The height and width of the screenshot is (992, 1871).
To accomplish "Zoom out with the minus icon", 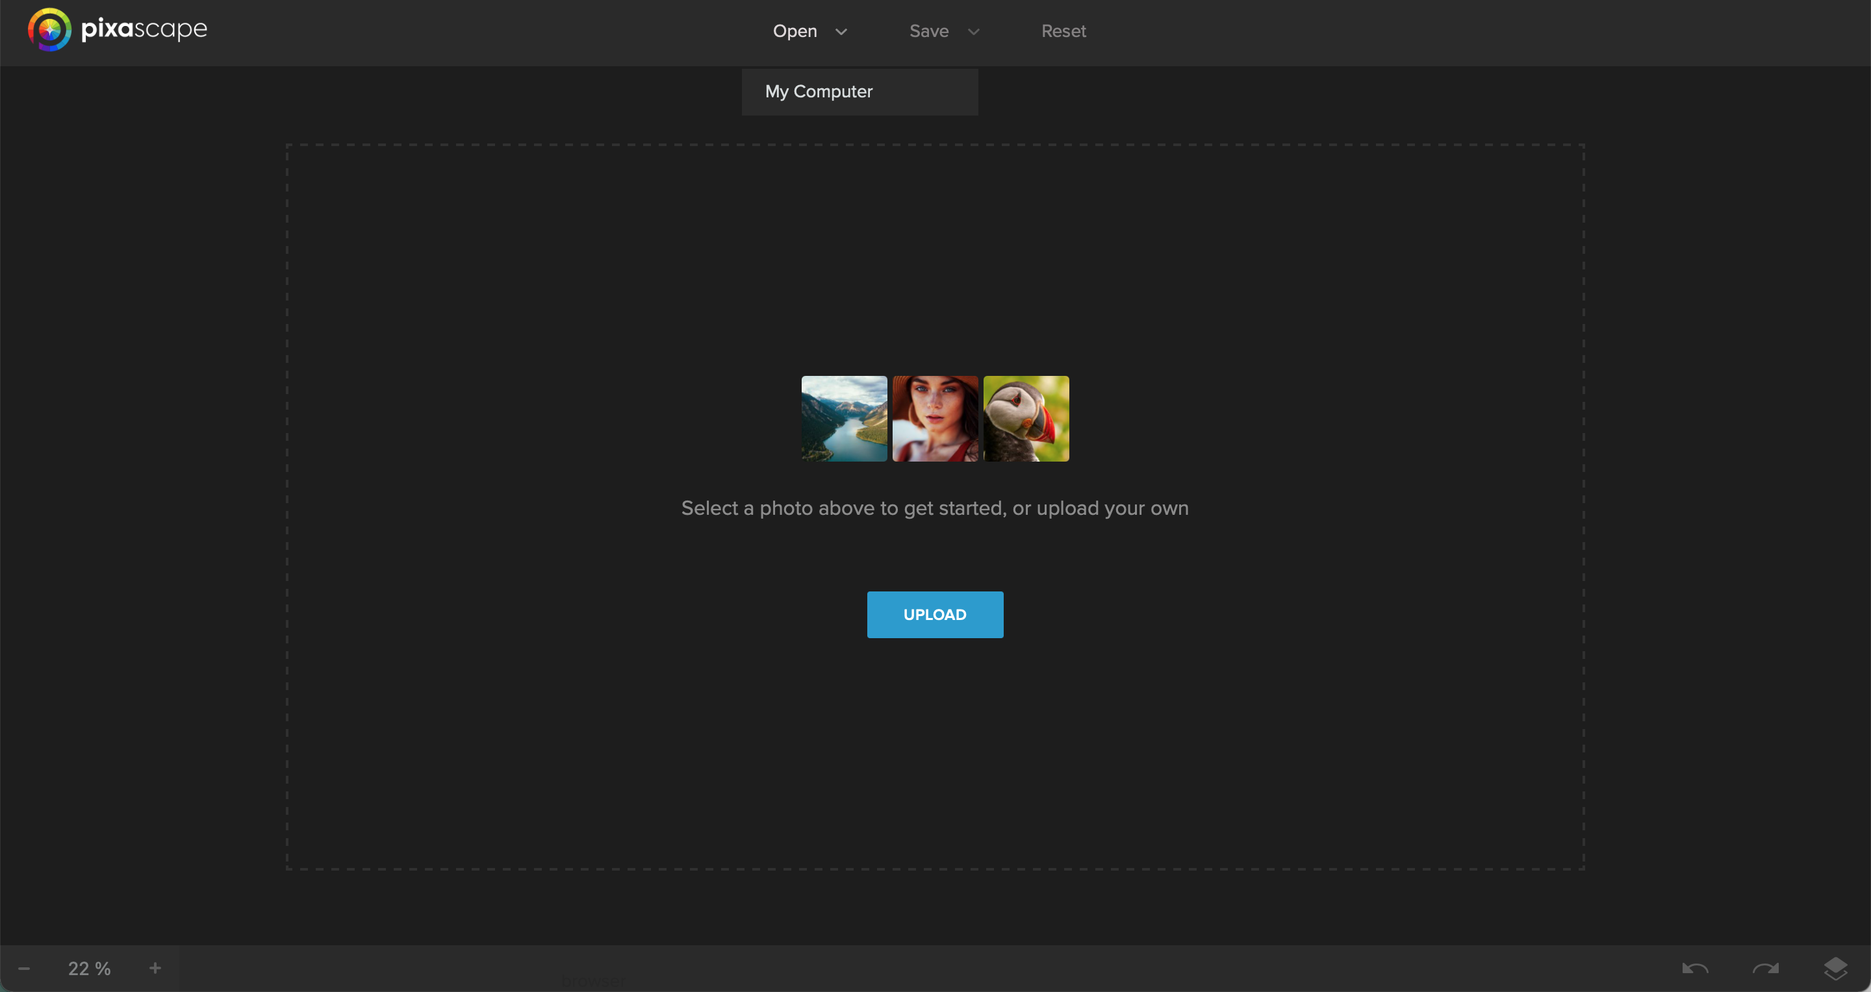I will pyautogui.click(x=24, y=968).
